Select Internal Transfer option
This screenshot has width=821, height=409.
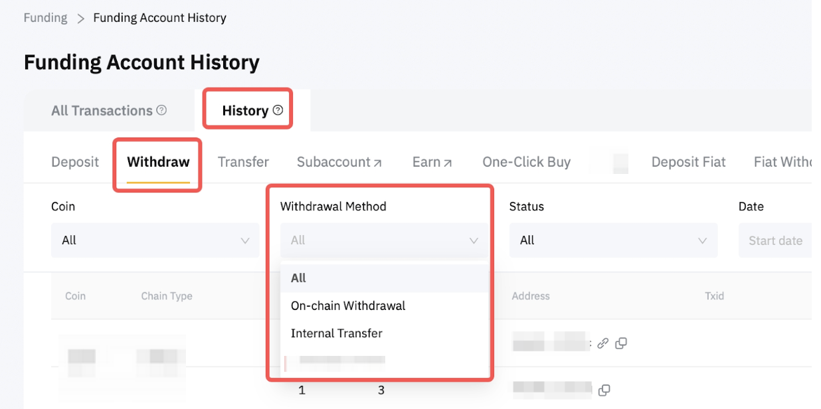[337, 333]
